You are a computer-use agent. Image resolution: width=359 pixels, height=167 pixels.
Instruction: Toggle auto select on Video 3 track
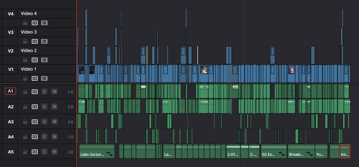tap(35, 42)
